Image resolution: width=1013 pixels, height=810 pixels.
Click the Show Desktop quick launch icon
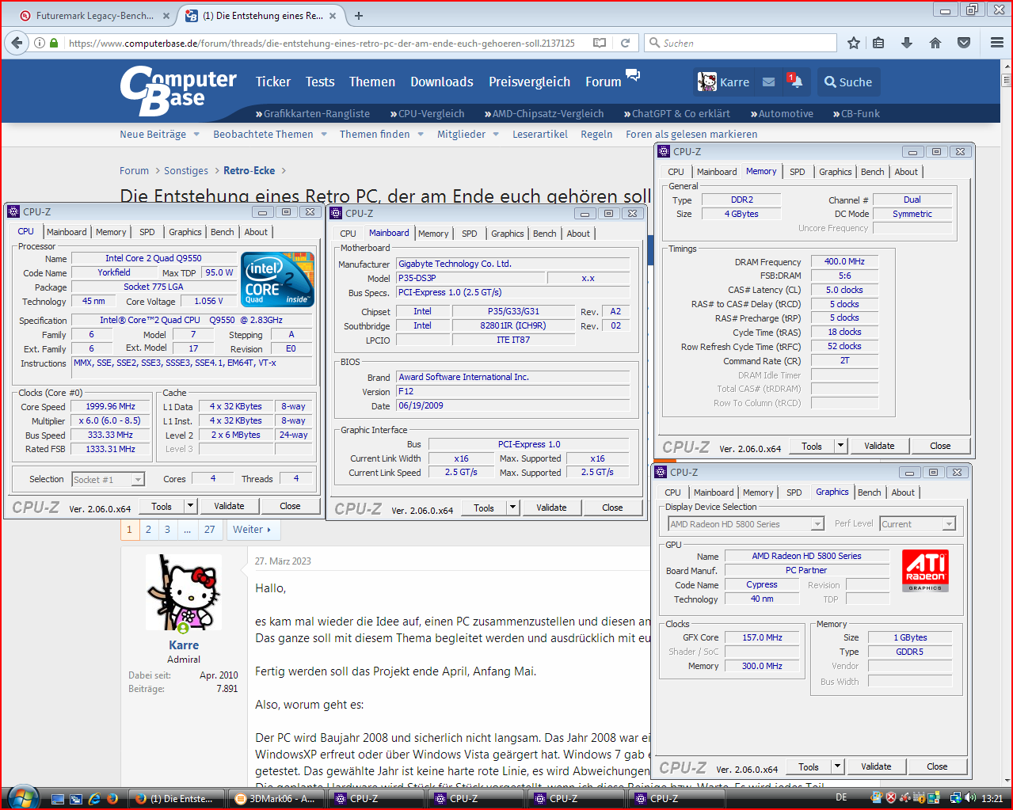point(58,799)
